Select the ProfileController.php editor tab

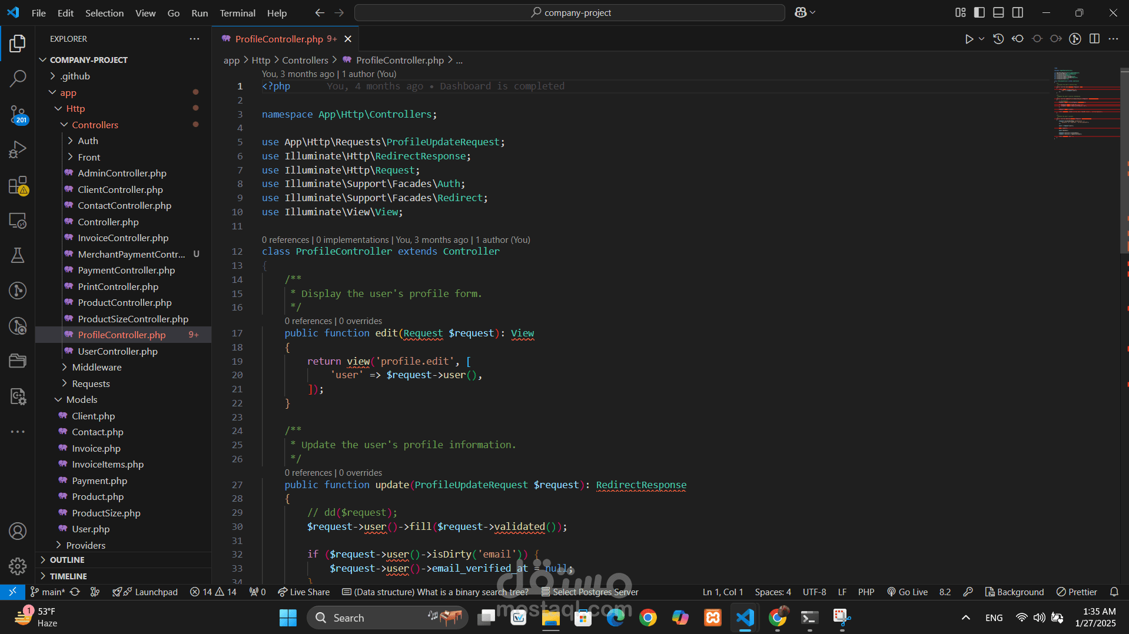[279, 39]
